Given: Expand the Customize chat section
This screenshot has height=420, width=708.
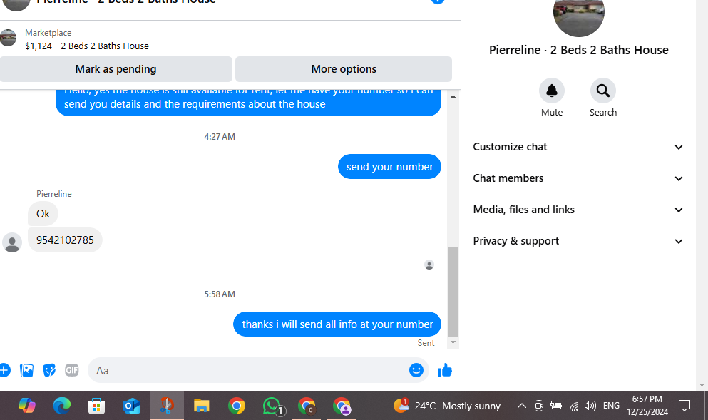Looking at the screenshot, I should point(578,147).
